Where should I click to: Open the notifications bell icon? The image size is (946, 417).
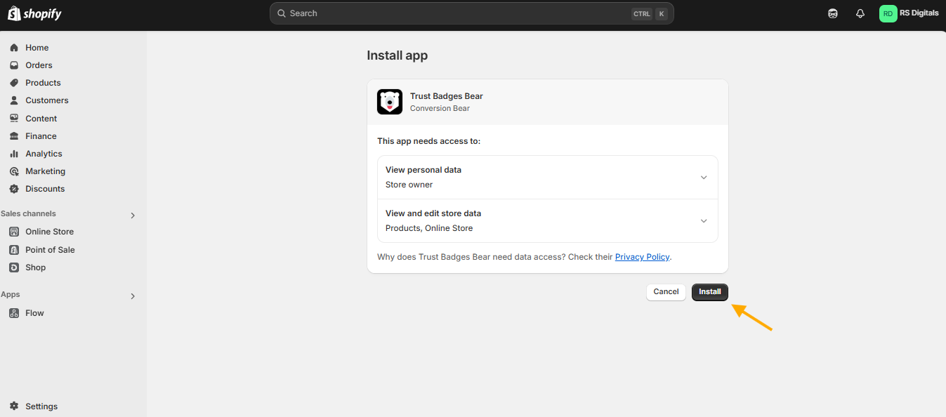click(x=860, y=13)
